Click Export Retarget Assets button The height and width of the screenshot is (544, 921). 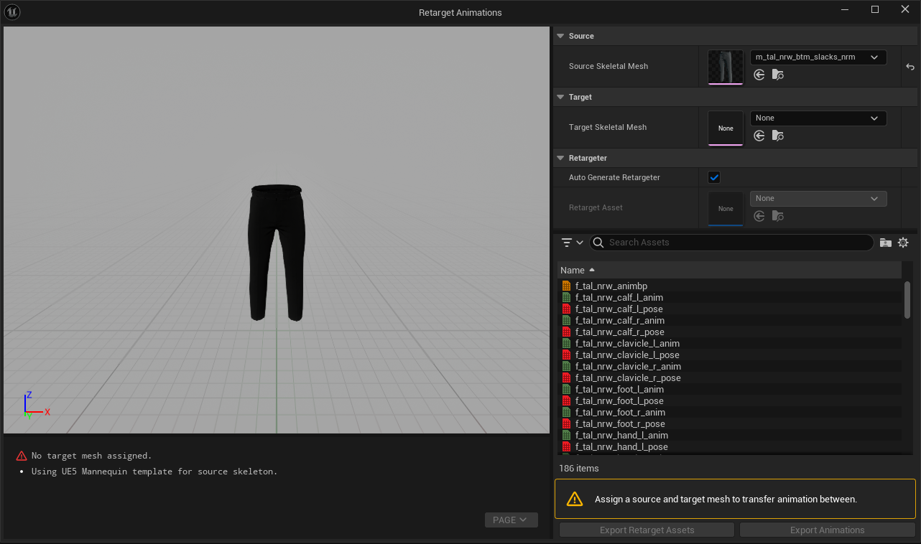(647, 530)
